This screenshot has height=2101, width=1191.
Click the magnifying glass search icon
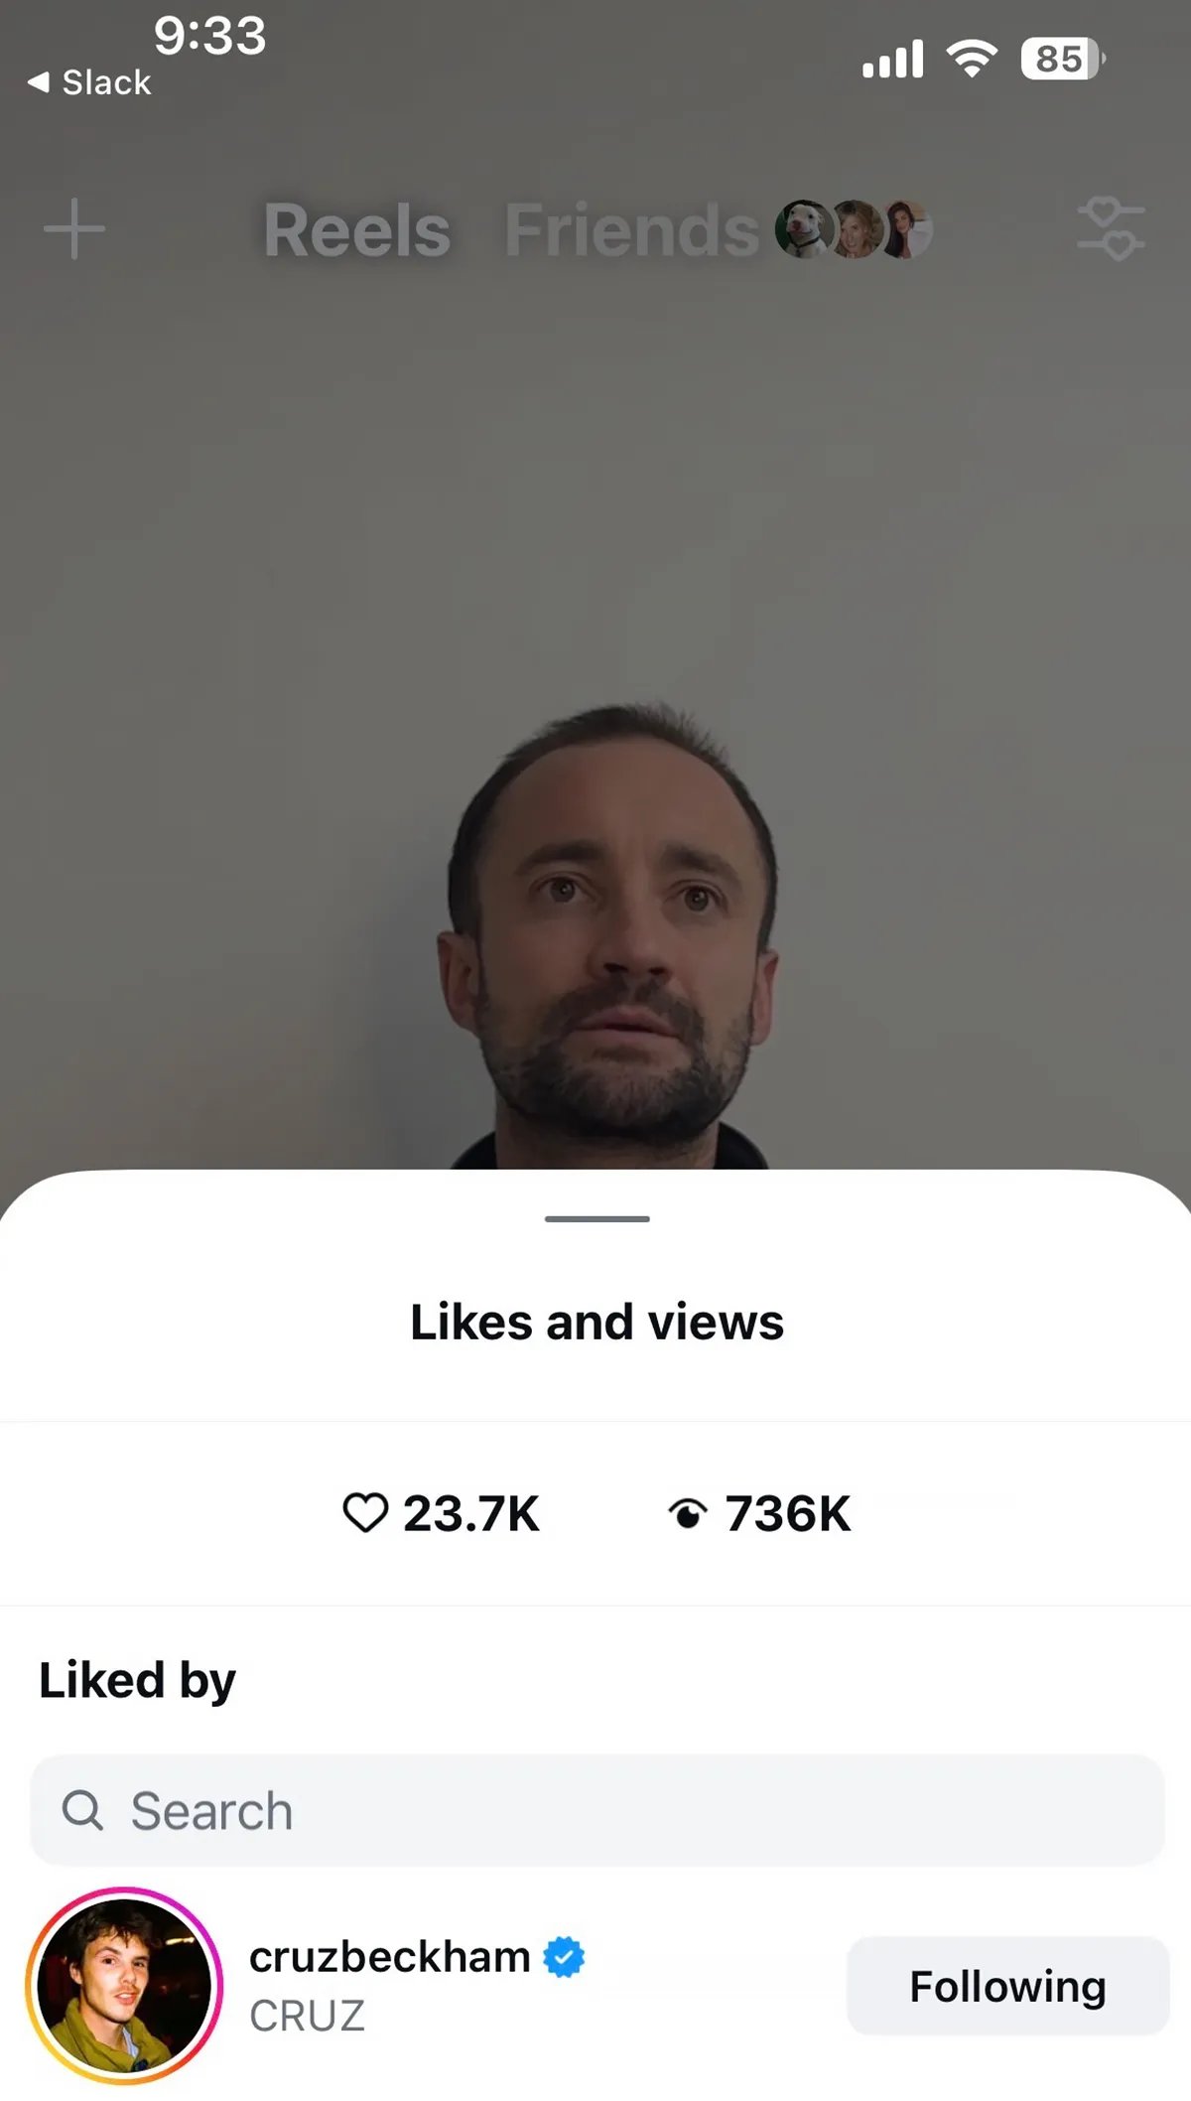click(x=82, y=1809)
